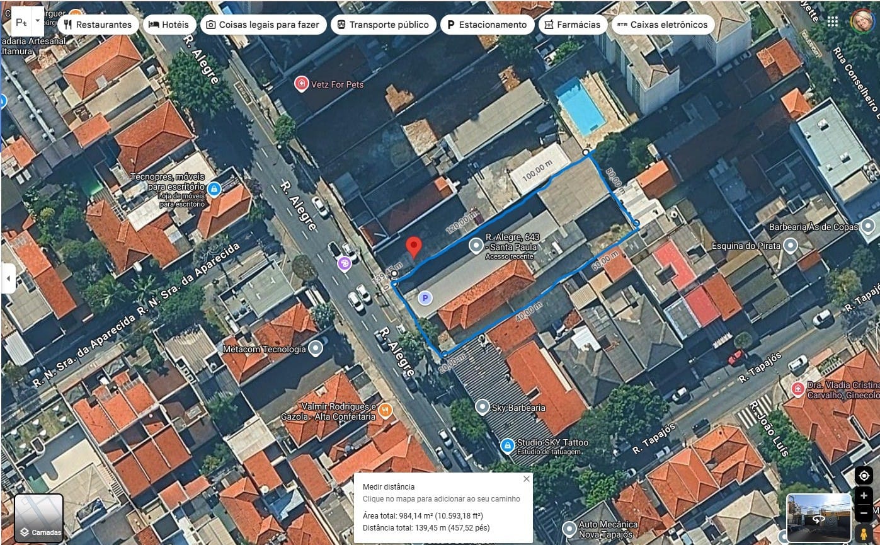Expand the collapsed side panel arrow
Screen dimensions: 880x545
pos(8,278)
